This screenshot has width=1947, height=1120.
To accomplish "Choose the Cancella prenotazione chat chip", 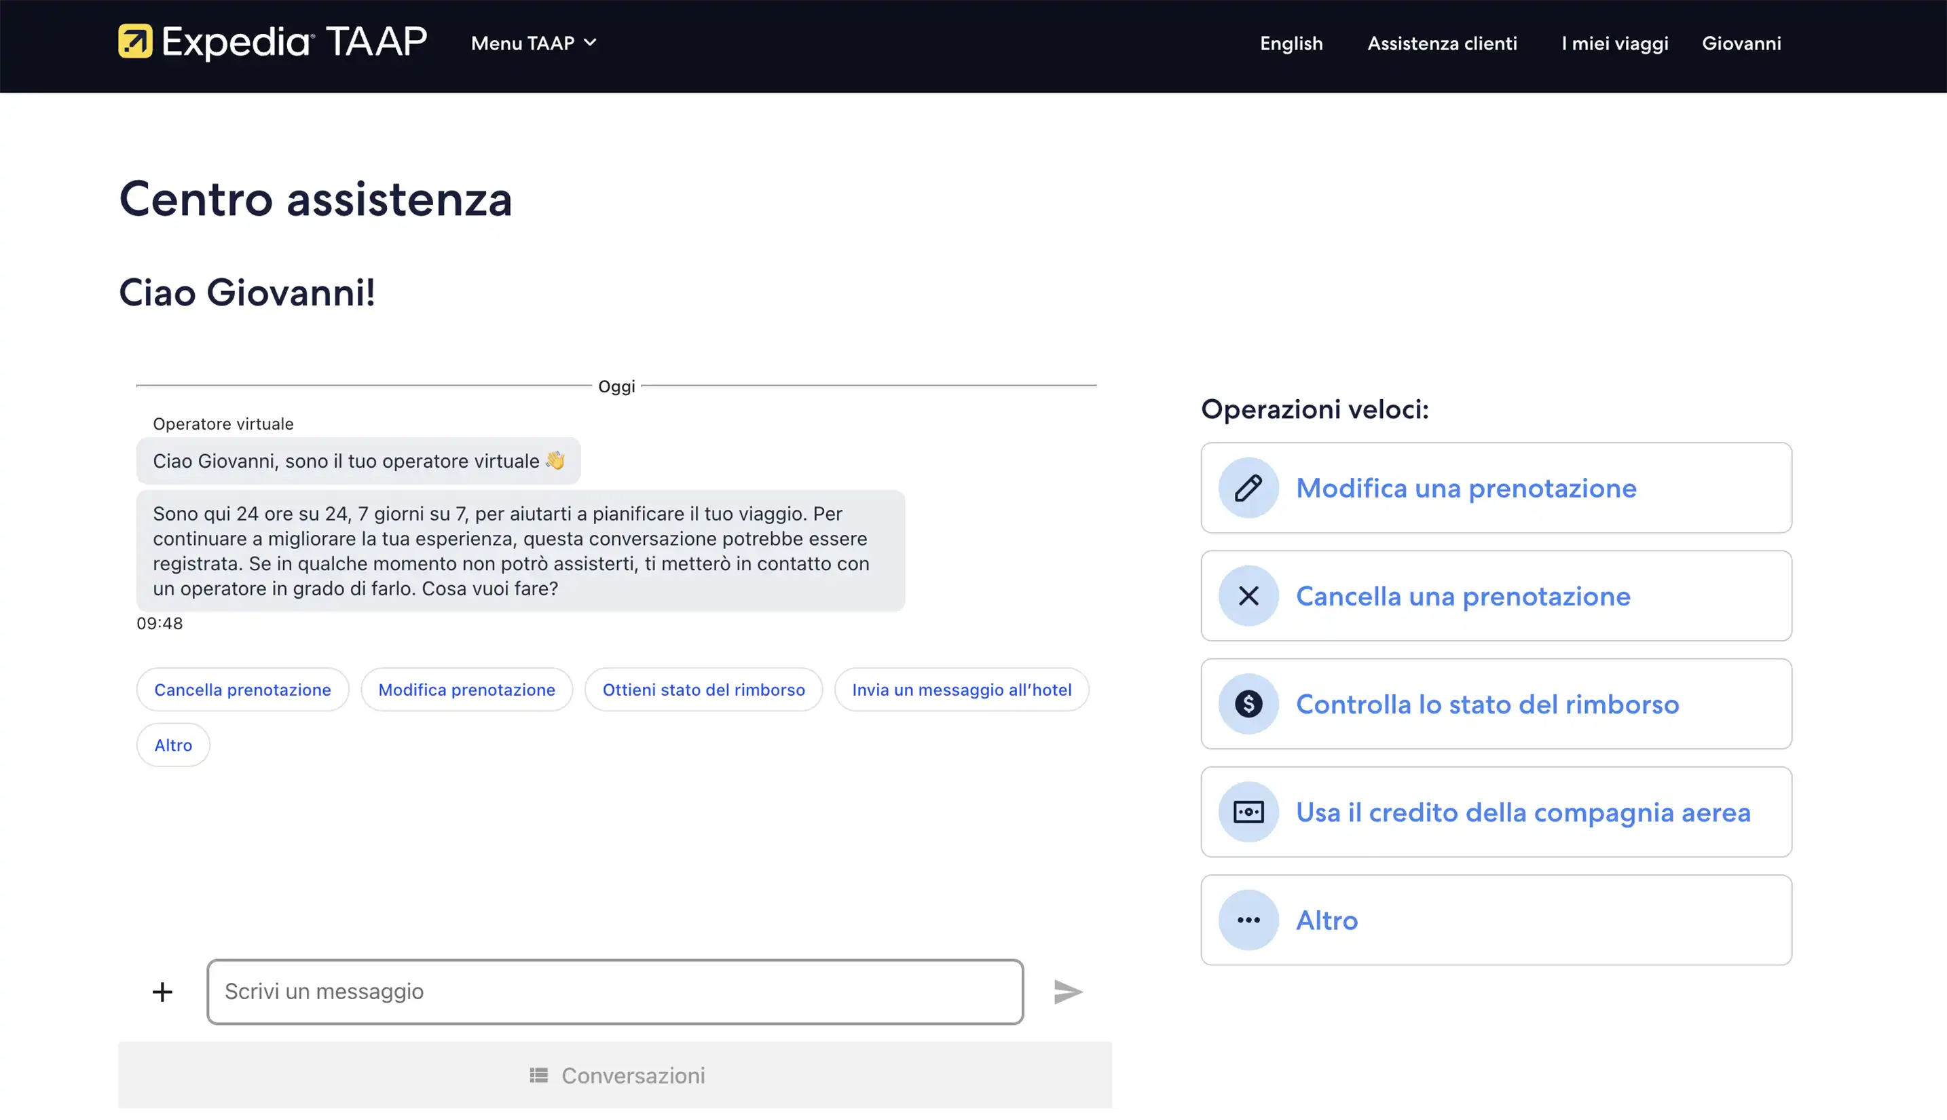I will 242,689.
